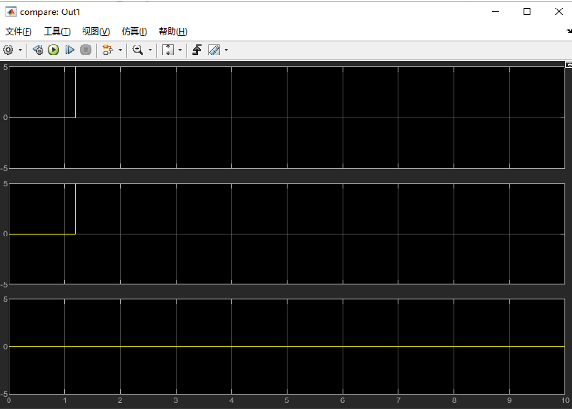572x409 pixels.
Task: Click the MATLAB icon in the title bar
Action: 10,12
